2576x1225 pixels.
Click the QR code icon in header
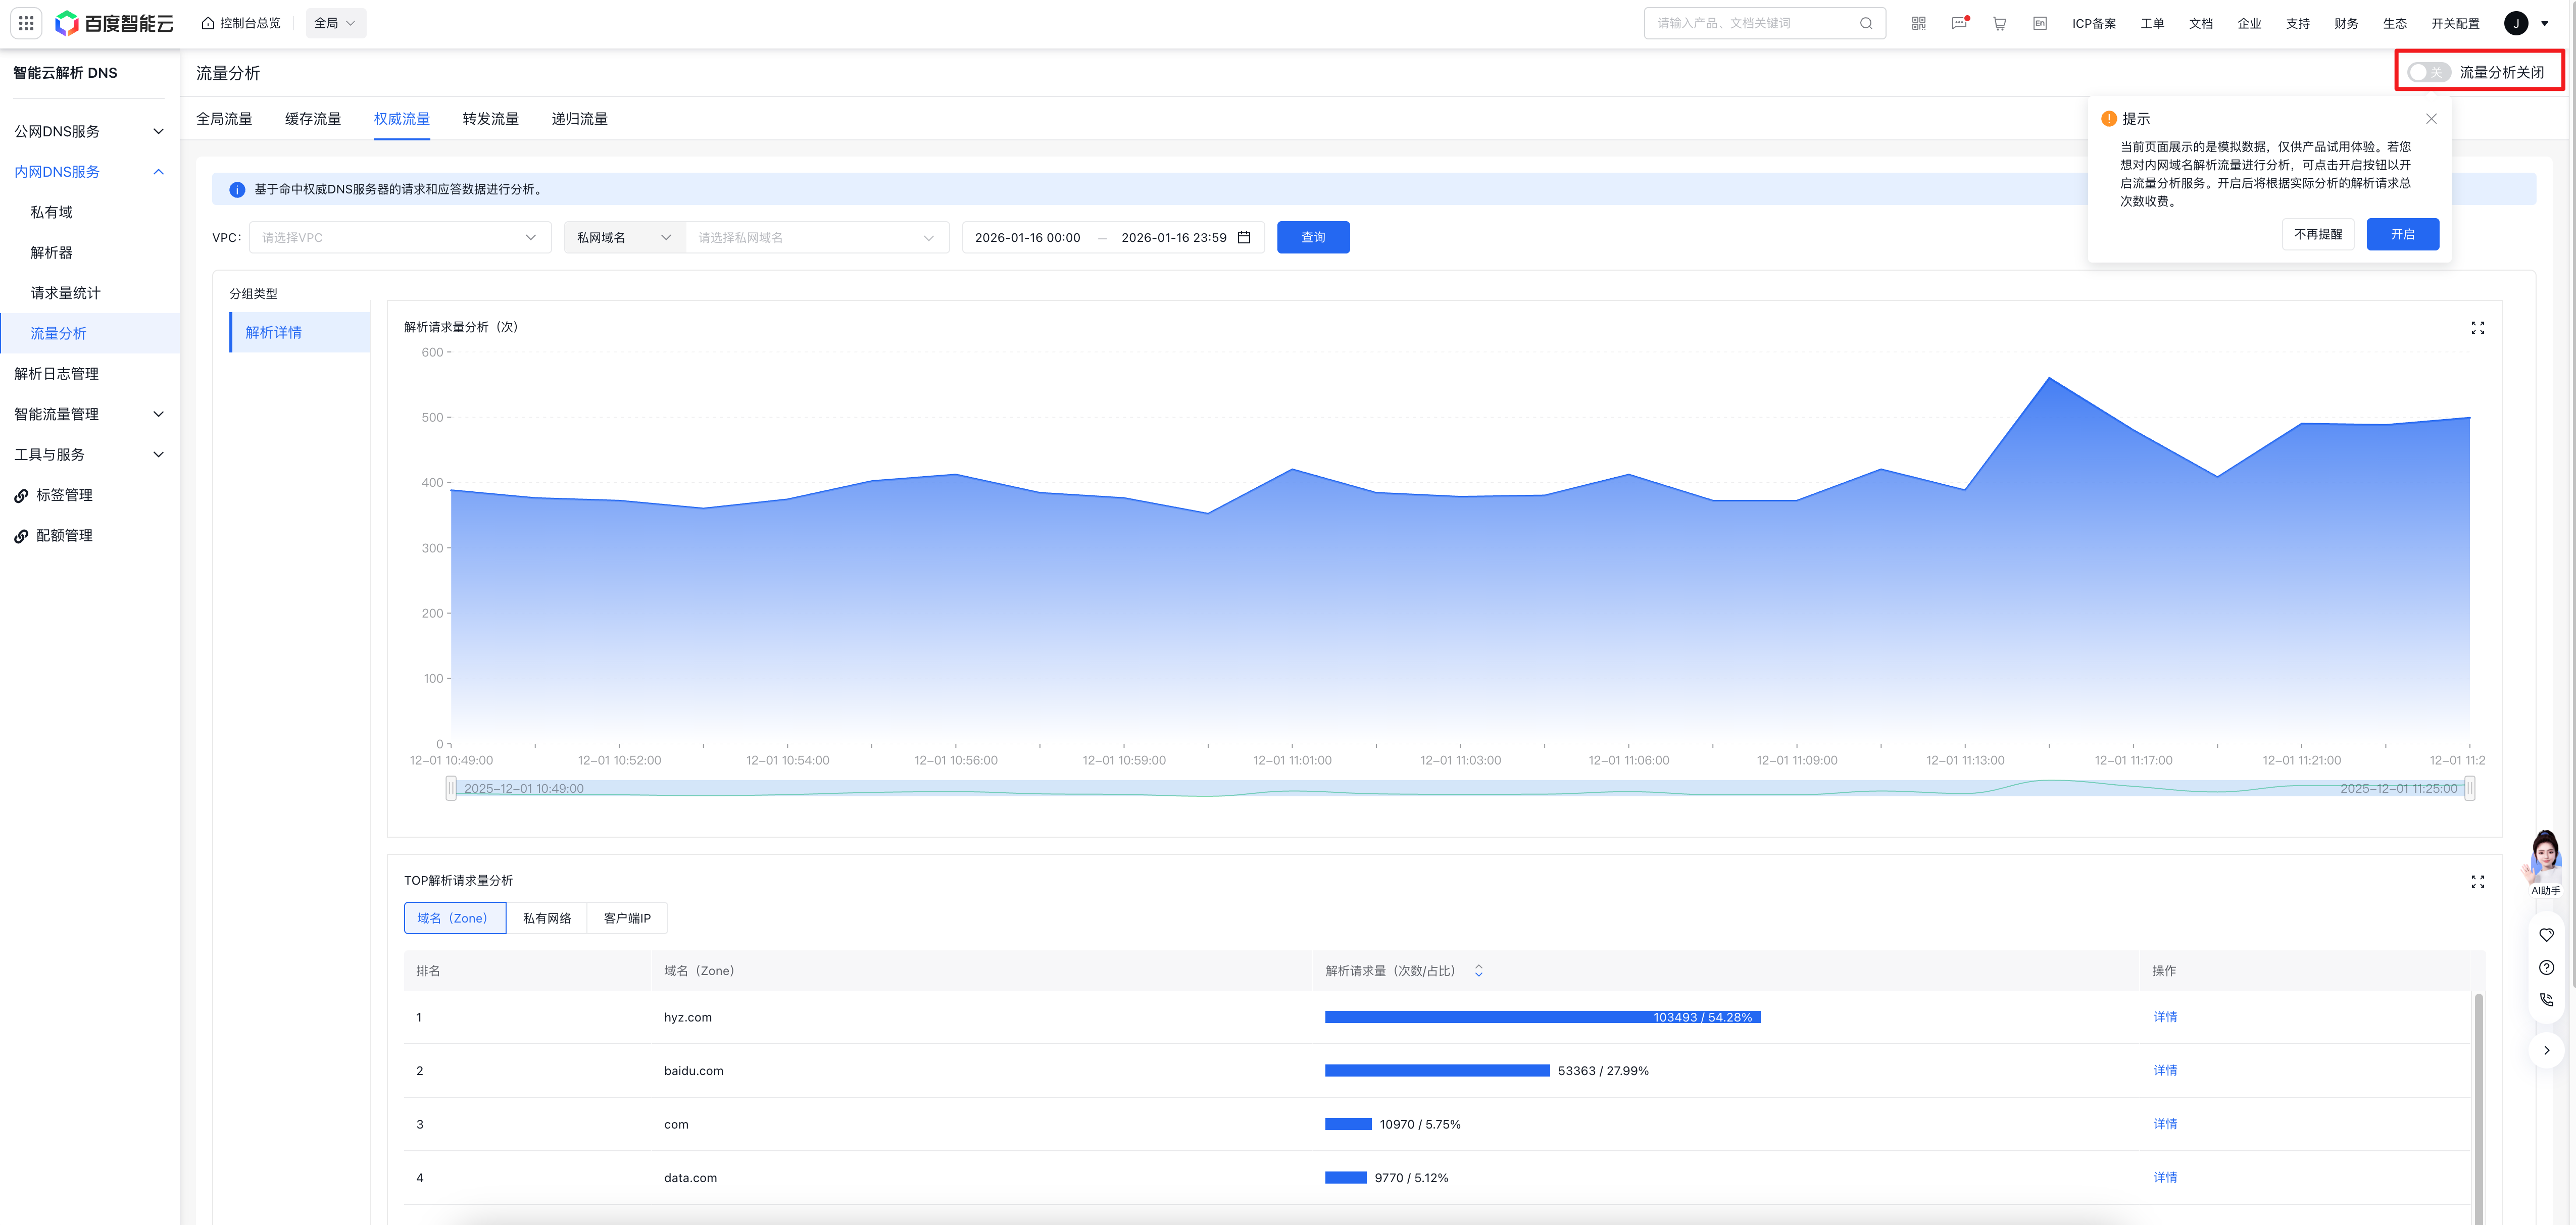pyautogui.click(x=1918, y=23)
